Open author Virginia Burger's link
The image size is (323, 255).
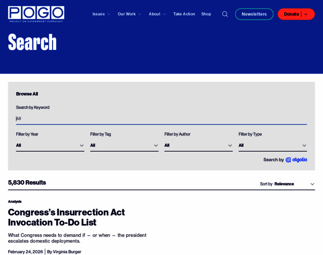pyautogui.click(x=67, y=252)
